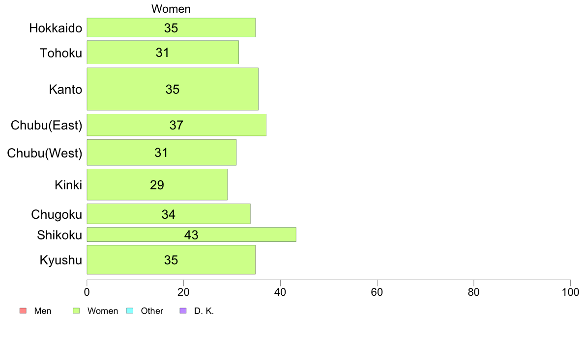The height and width of the screenshot is (361, 584).
Task: Click the 100 tick label on axis
Action: [570, 292]
